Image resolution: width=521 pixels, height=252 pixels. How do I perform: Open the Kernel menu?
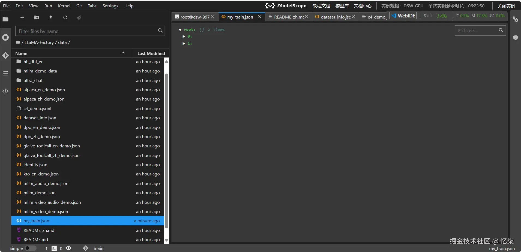tap(64, 6)
